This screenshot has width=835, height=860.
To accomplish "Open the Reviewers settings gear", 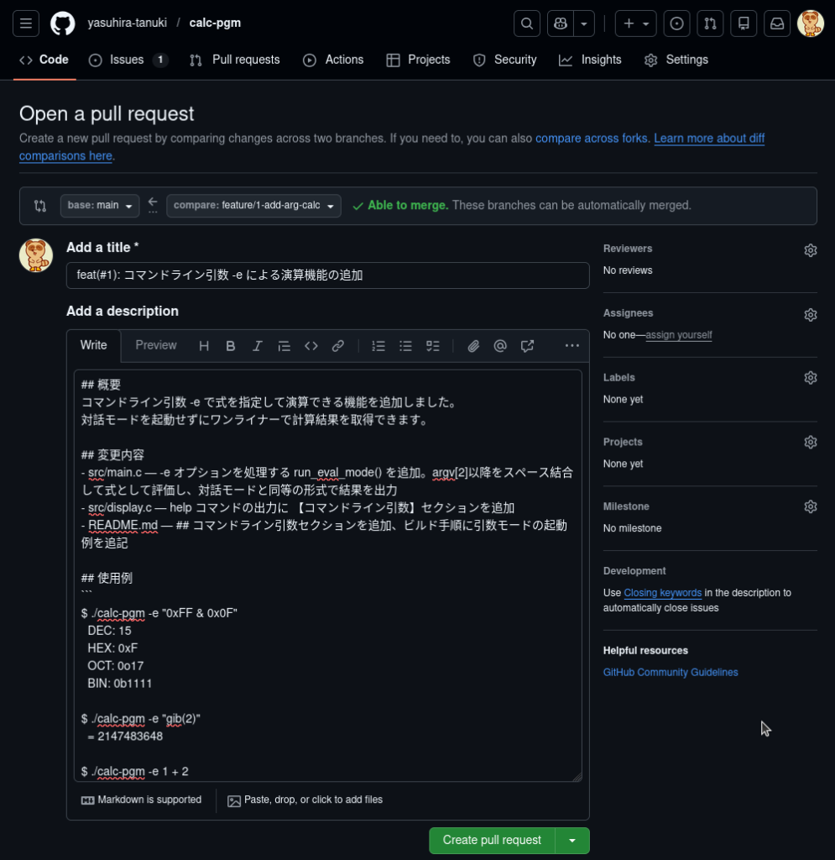I will pos(810,250).
